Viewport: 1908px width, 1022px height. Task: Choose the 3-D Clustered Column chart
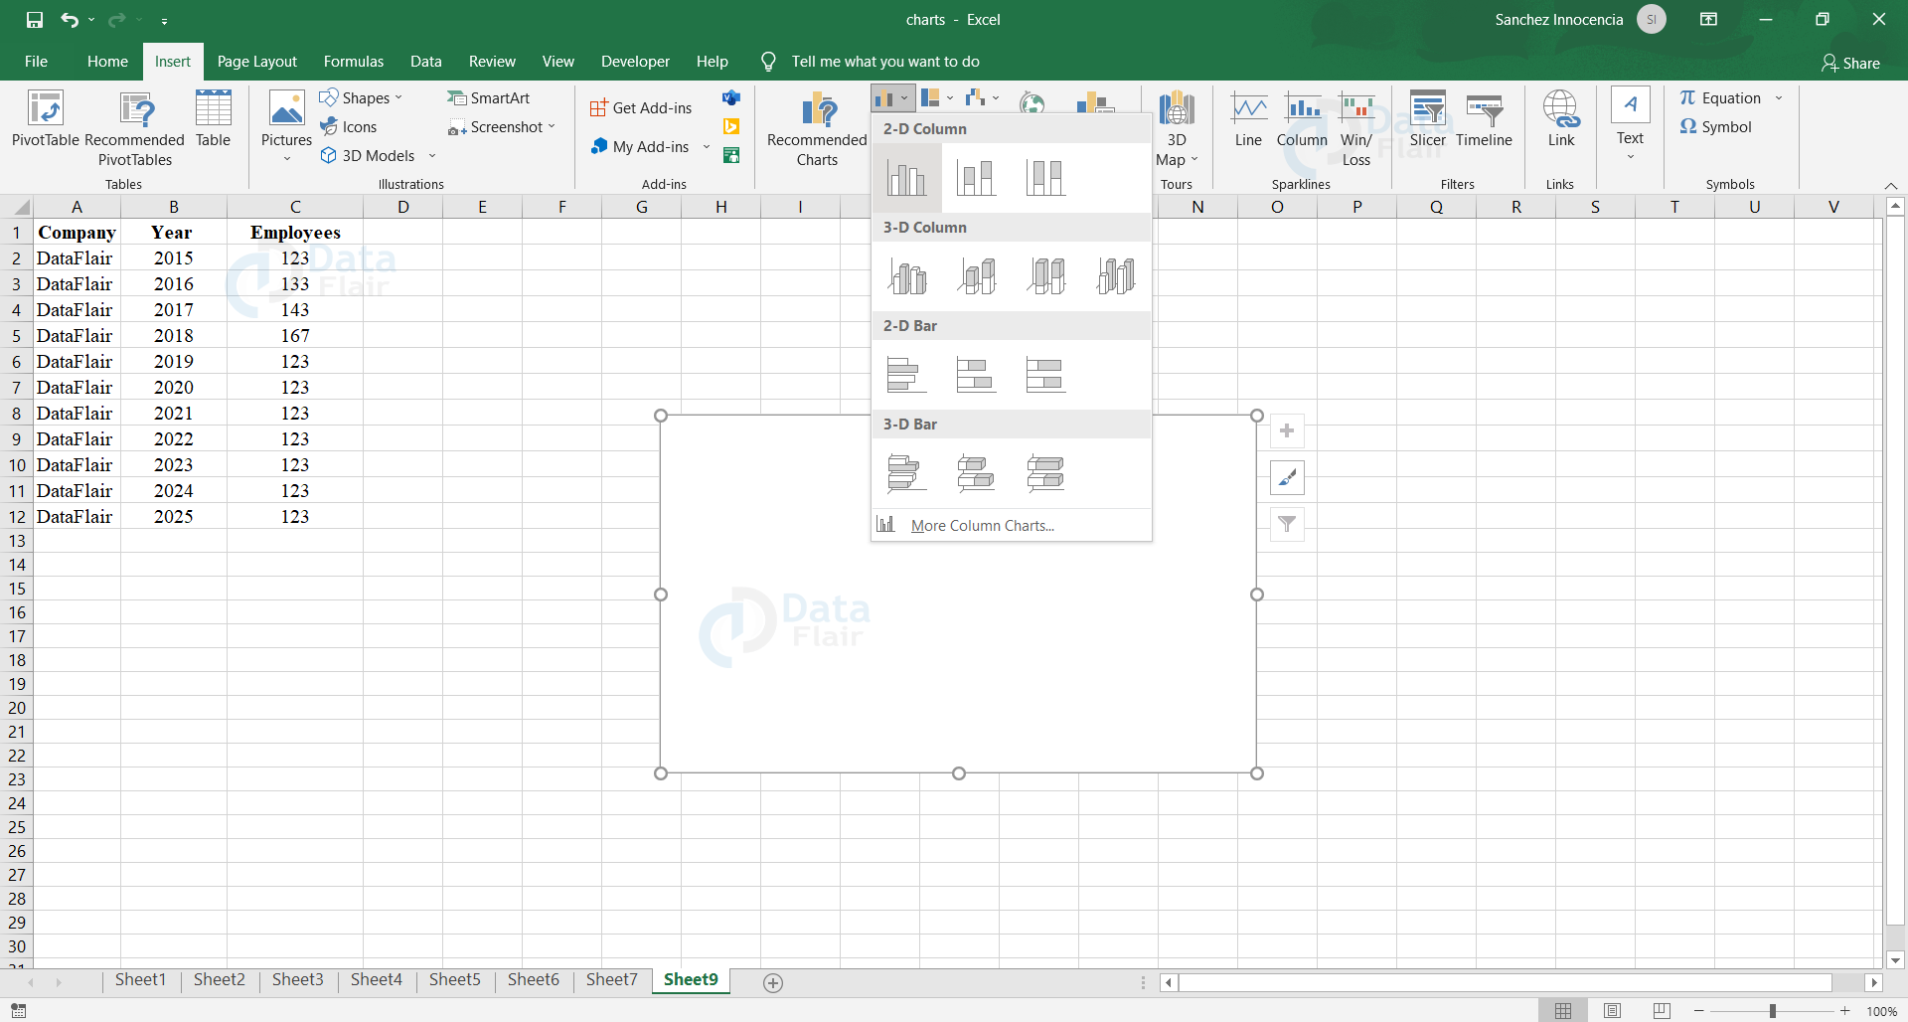(x=906, y=276)
